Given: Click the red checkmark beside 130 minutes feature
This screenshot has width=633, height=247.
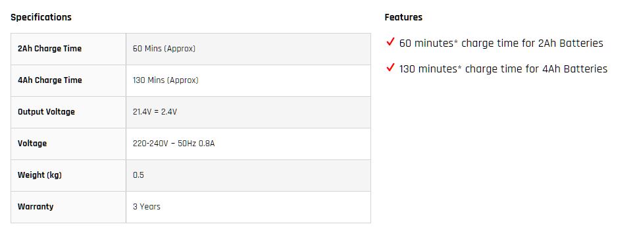Looking at the screenshot, I should click(390, 68).
